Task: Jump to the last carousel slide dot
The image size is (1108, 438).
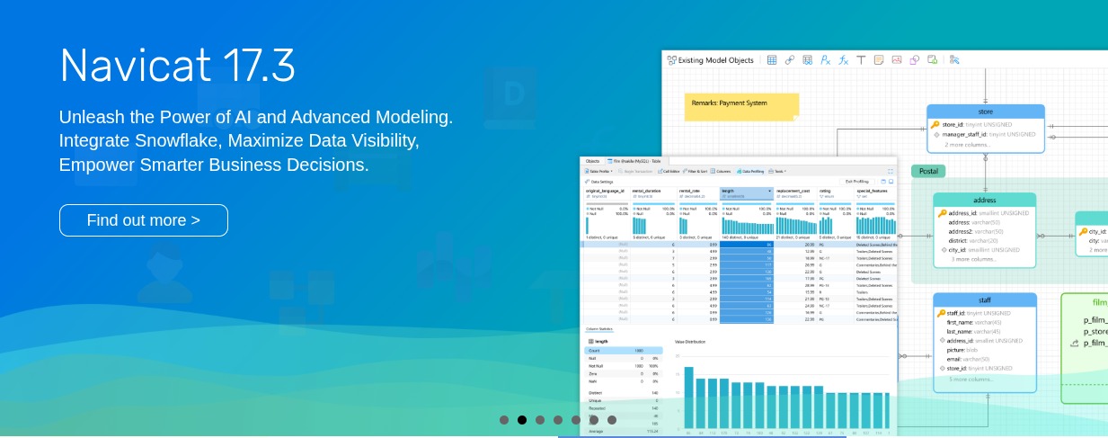Action: click(x=612, y=420)
